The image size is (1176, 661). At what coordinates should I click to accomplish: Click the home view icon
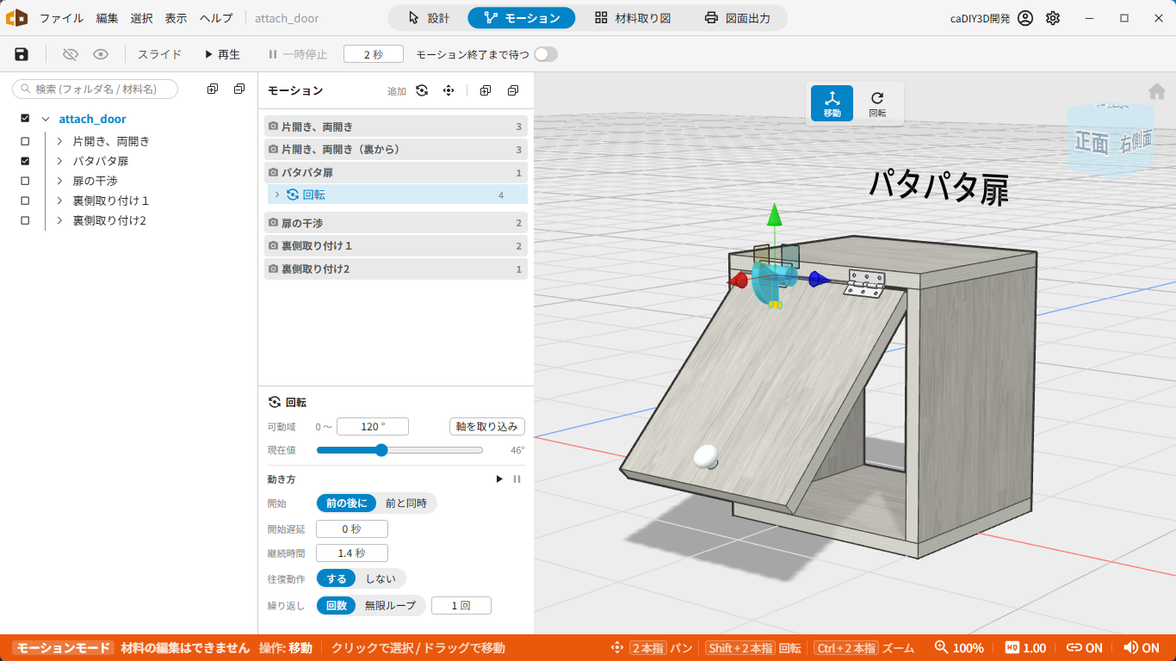point(1157,91)
